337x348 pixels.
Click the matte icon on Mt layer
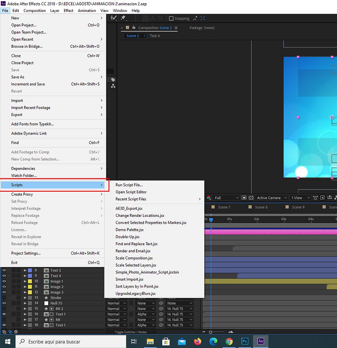[51, 320]
